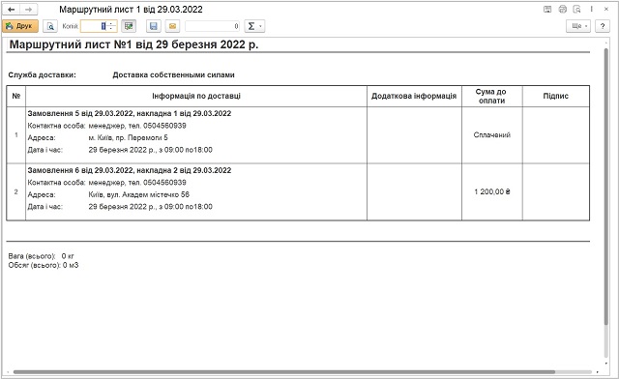Click the horizontal scrollbar thumb
This screenshot has height=379, width=619.
(x=284, y=372)
